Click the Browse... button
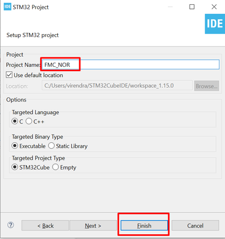The width and height of the screenshot is (225, 239). click(x=206, y=86)
